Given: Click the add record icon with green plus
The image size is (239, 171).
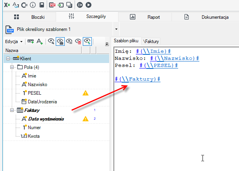Looking at the screenshot, I should point(31,41).
